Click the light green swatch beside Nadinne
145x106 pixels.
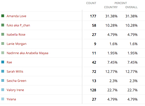pyautogui.click(x=3, y=53)
